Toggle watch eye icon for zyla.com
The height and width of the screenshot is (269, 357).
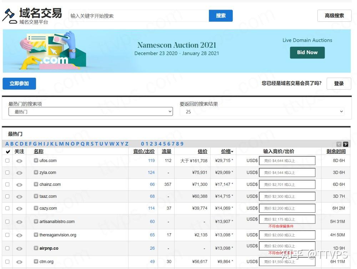click(x=19, y=173)
